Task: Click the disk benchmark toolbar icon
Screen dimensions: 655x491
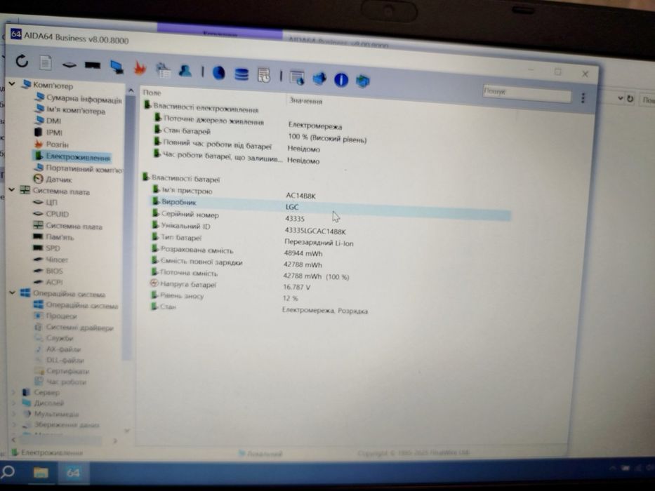Action: (69, 65)
